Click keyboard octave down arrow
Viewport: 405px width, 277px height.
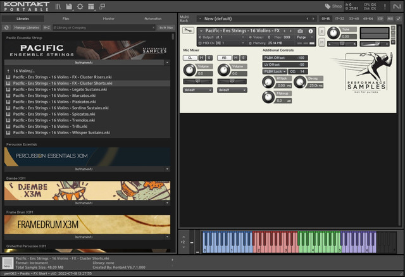pyautogui.click(x=184, y=247)
